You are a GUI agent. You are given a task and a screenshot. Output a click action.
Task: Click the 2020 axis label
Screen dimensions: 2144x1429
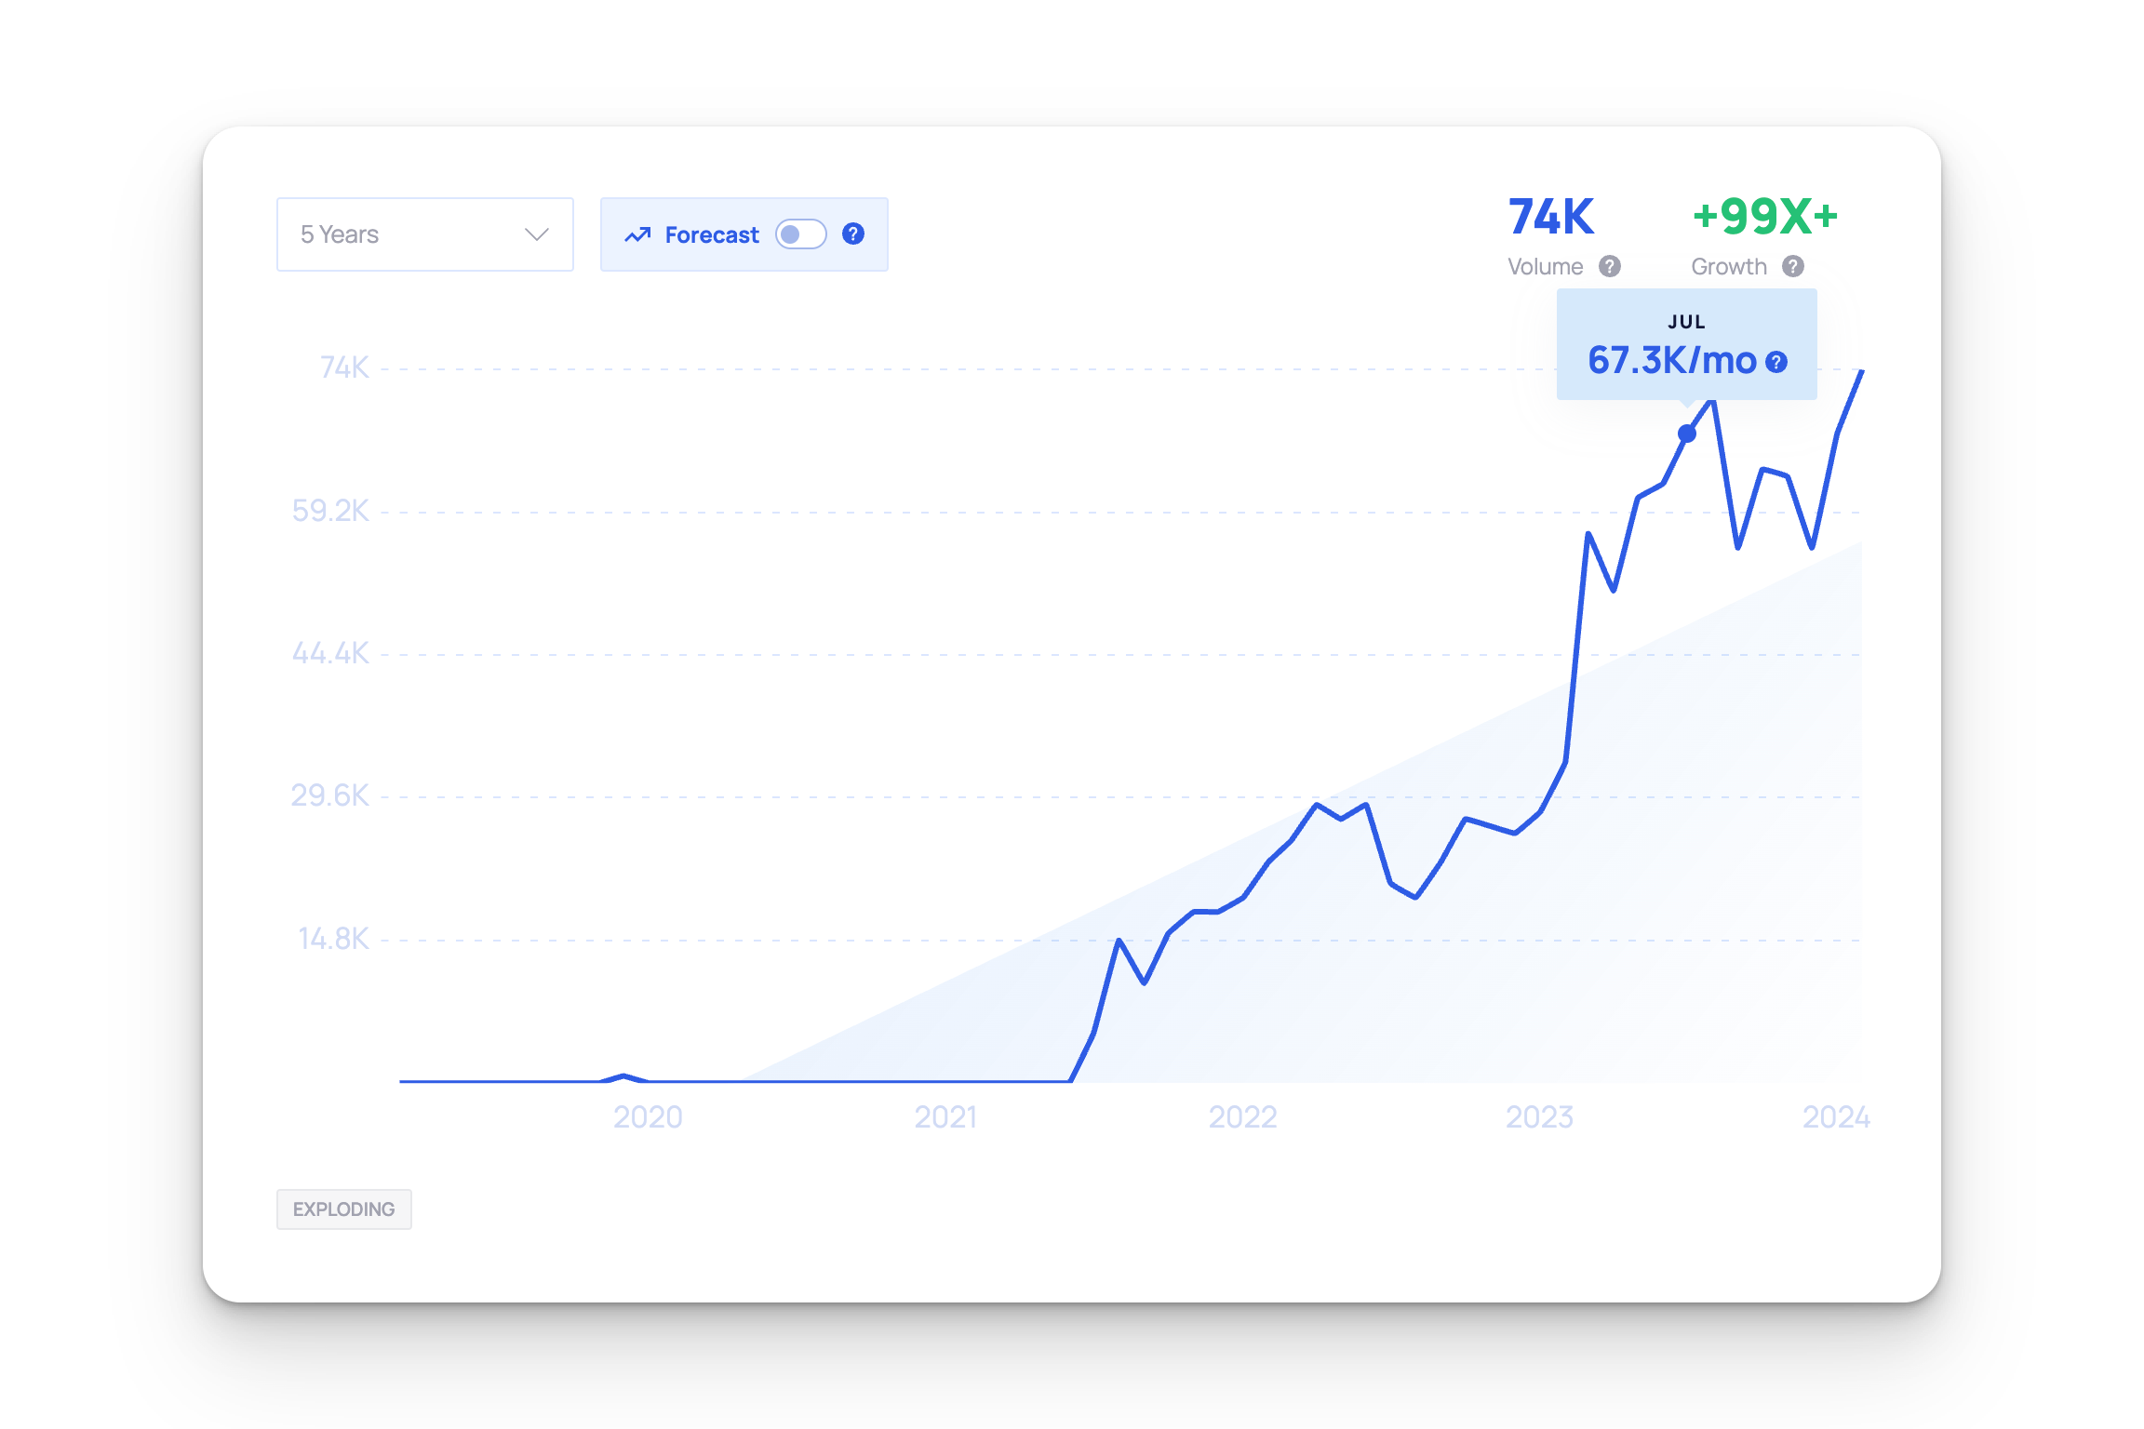[648, 1116]
